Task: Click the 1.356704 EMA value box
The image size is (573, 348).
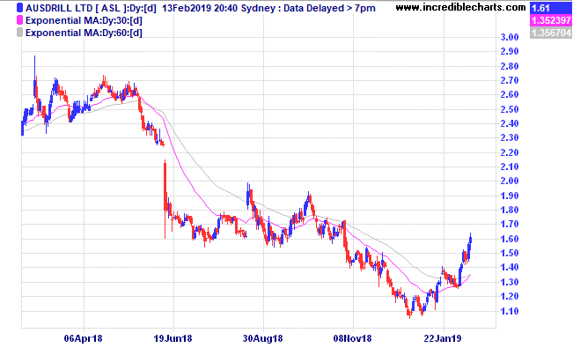Action: [x=551, y=33]
